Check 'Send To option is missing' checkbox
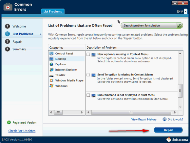Screen dimensions: 190x143 88,75
